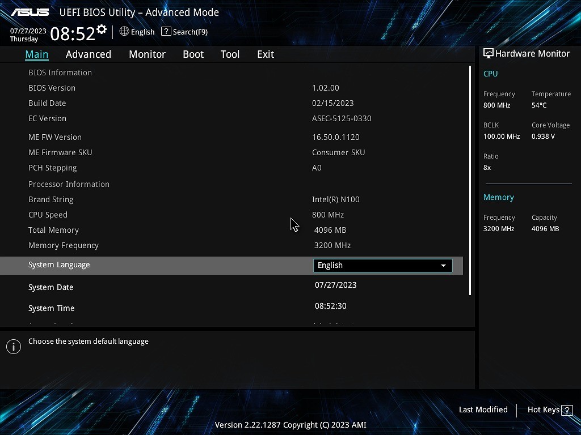Click the BIOS Version label
The width and height of the screenshot is (581, 435).
52,88
